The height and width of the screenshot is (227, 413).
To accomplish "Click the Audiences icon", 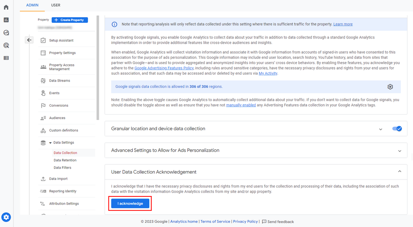I will pos(43,118).
